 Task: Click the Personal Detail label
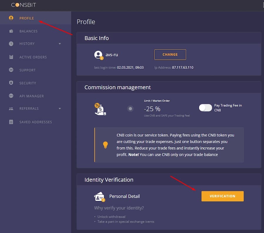(x=125, y=196)
